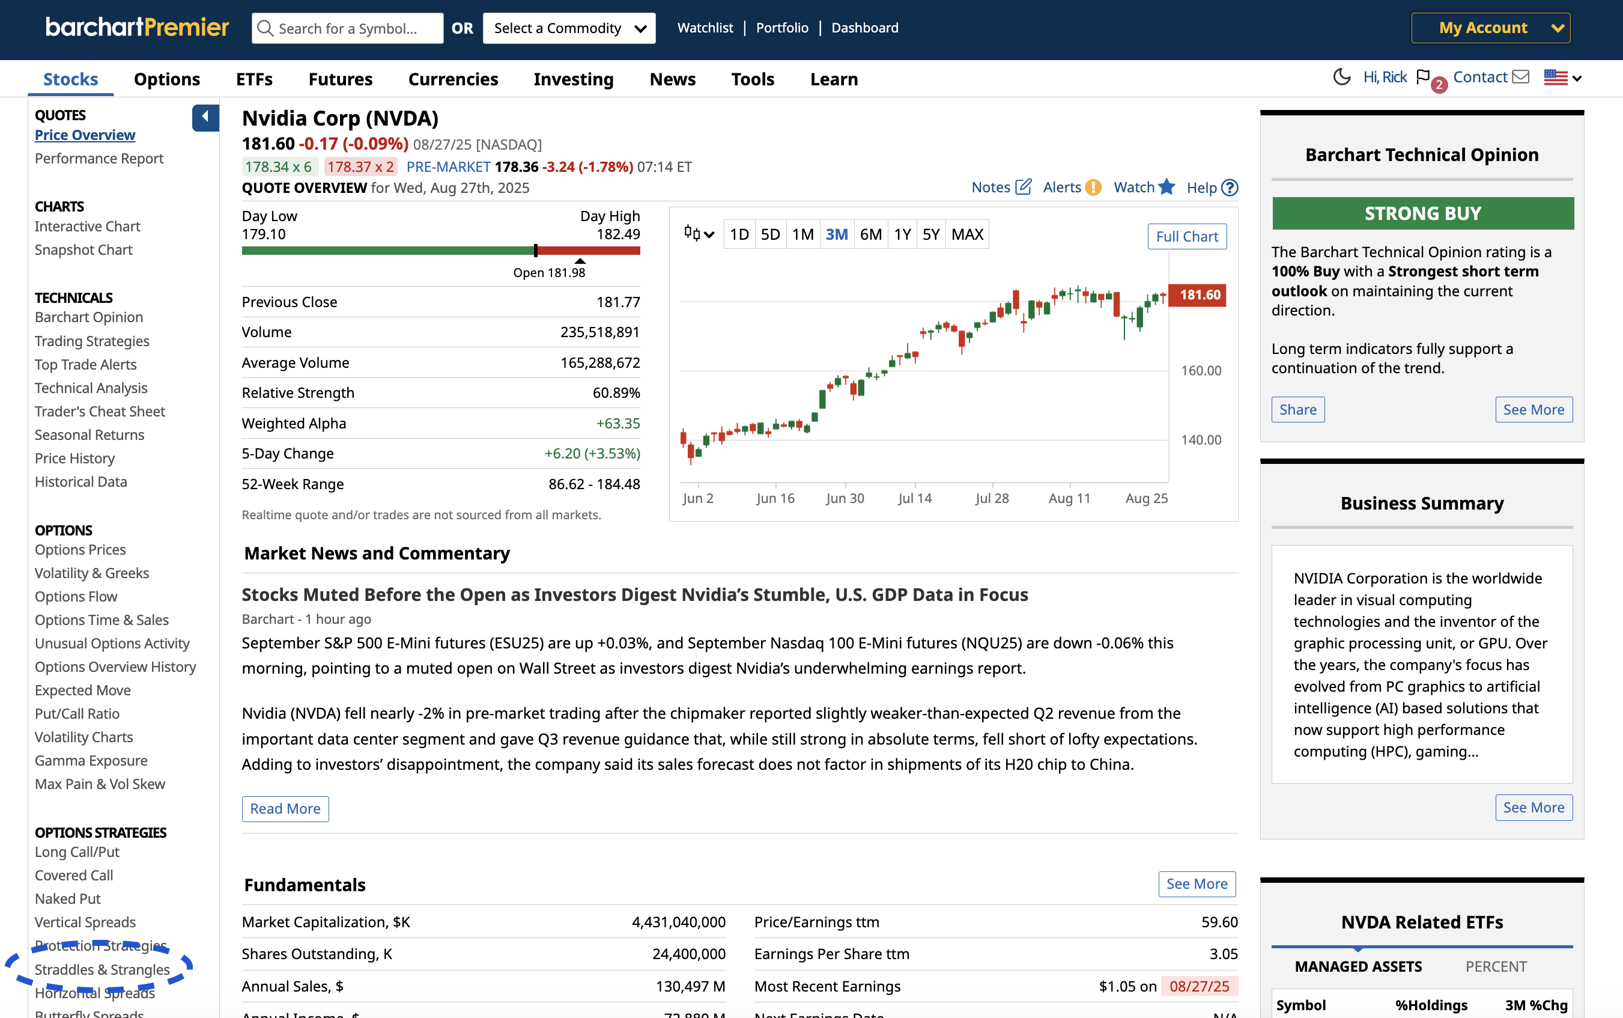
Task: Open Interactive Chart in sidebar
Action: (88, 226)
